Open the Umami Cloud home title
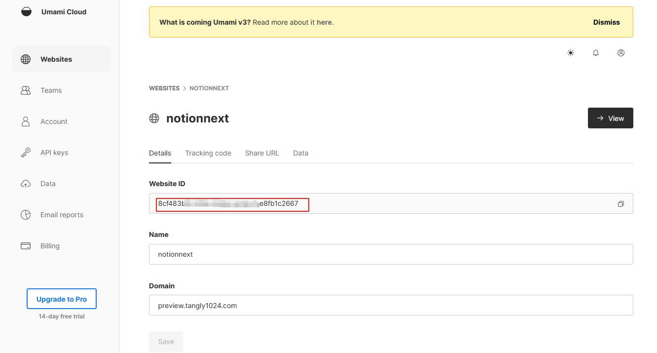Screen dimensions: 657x353 (64, 12)
